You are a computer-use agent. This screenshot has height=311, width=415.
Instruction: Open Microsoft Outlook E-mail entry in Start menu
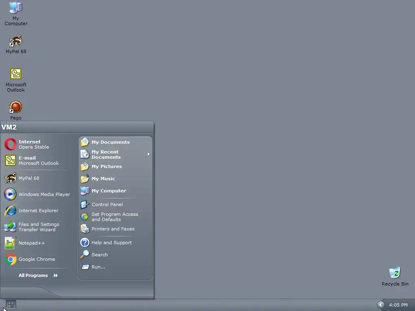[37, 160]
